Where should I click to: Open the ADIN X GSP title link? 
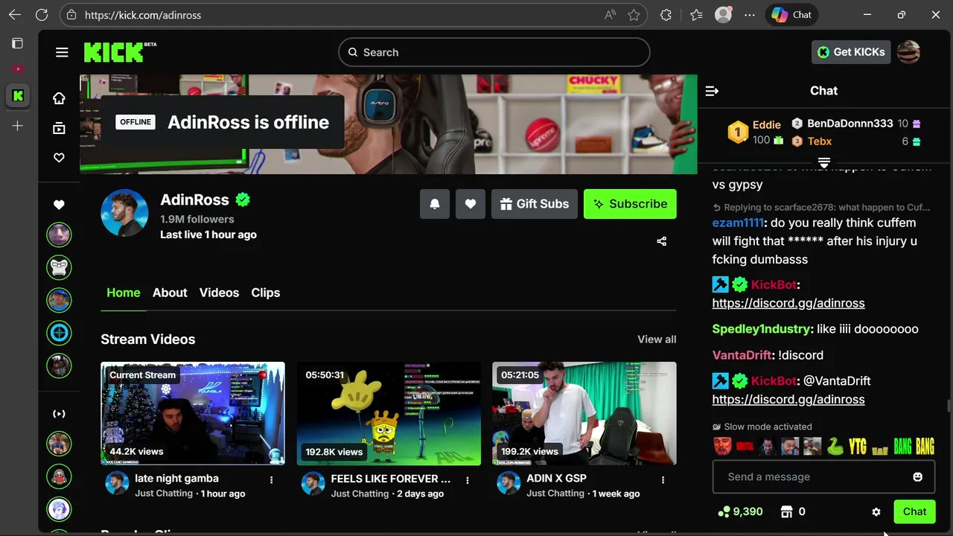pyautogui.click(x=556, y=479)
